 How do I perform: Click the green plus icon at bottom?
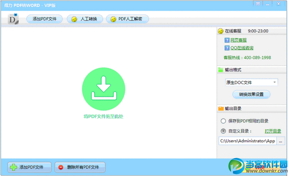coord(14,167)
